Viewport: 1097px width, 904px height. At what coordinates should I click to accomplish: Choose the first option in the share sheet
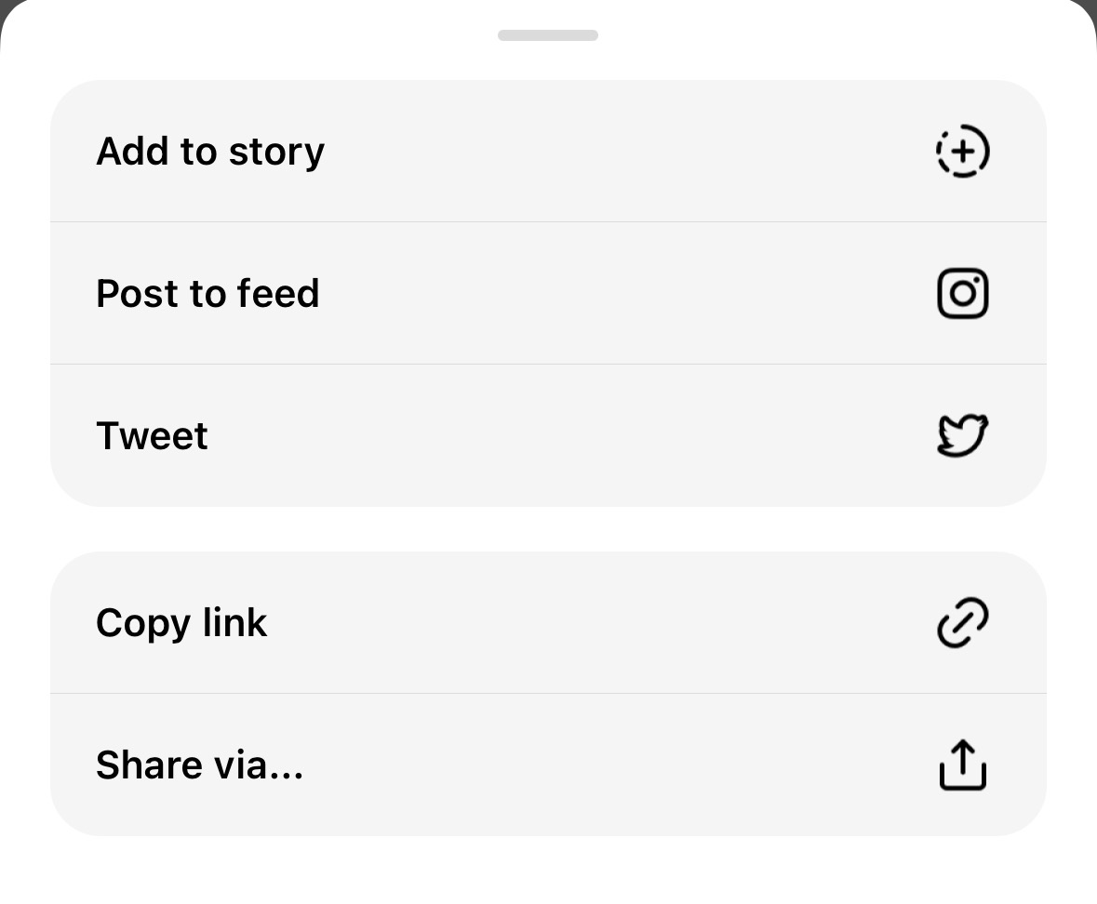point(548,151)
